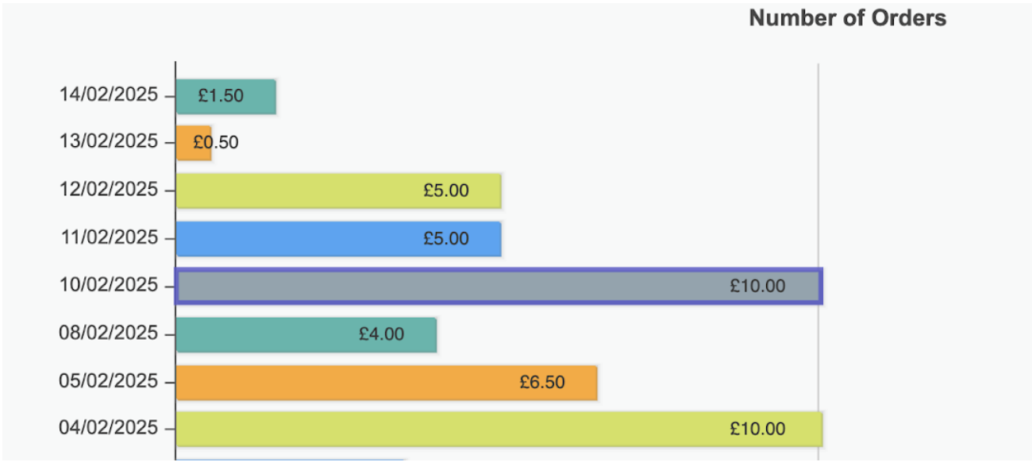Select the 12/02/2025 axis date label
The height and width of the screenshot is (462, 1032).
tap(109, 190)
